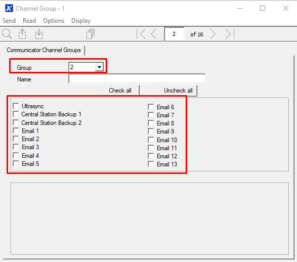The image size is (297, 262).
Task: Open the Display menu
Action: (81, 21)
